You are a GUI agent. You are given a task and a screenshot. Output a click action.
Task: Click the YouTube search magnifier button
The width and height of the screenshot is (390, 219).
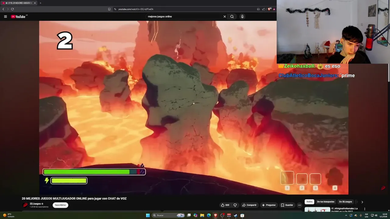[x=232, y=16]
